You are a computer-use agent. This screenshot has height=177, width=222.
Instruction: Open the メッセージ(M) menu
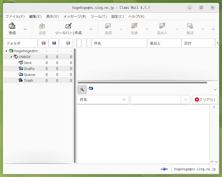pos(75,16)
